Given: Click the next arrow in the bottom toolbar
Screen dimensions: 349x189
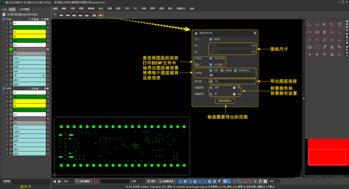Looking at the screenshot, I should pyautogui.click(x=59, y=181).
